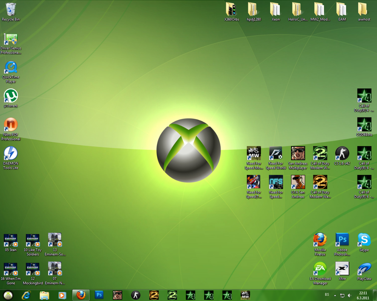Click the Start orb button
This screenshot has height=301, width=377.
8,295
